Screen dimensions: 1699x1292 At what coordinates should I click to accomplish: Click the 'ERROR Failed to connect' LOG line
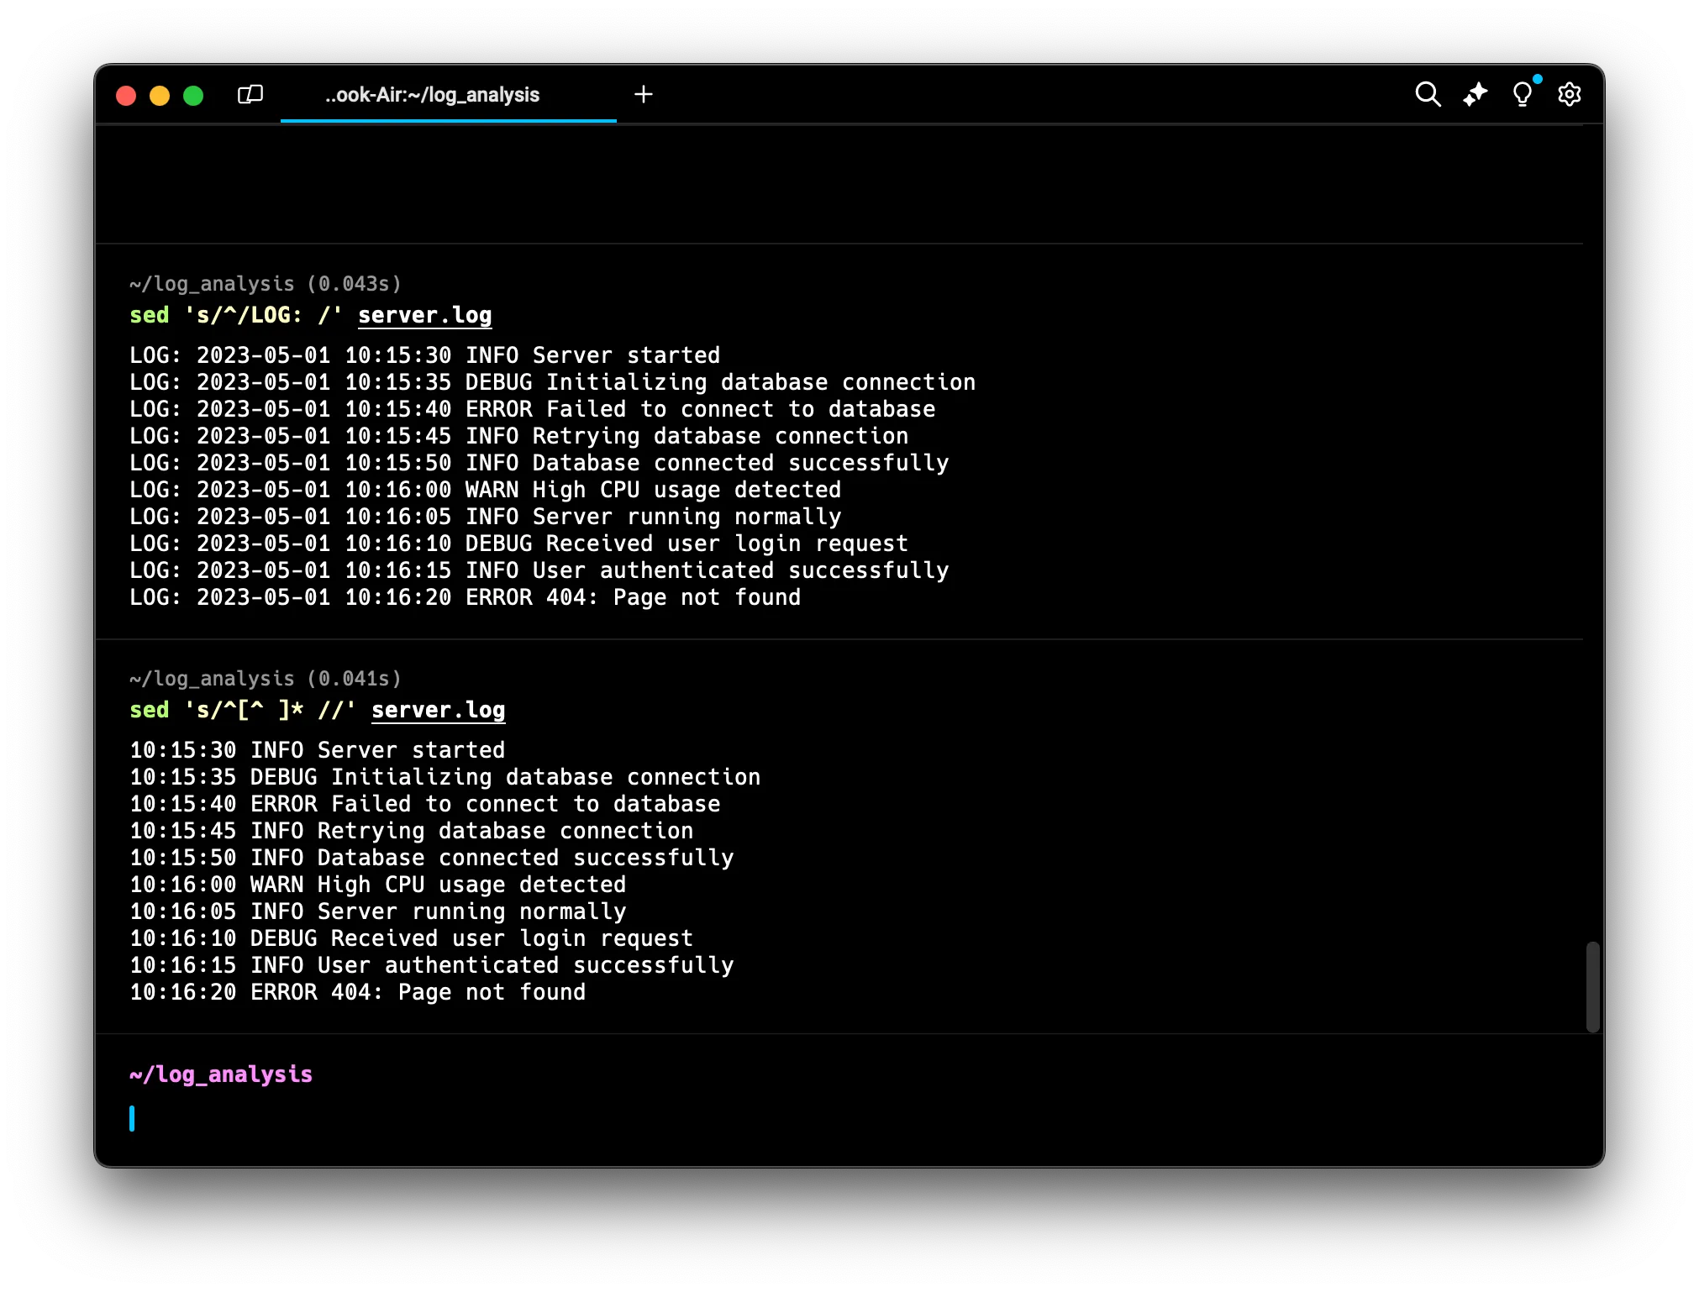tap(532, 409)
